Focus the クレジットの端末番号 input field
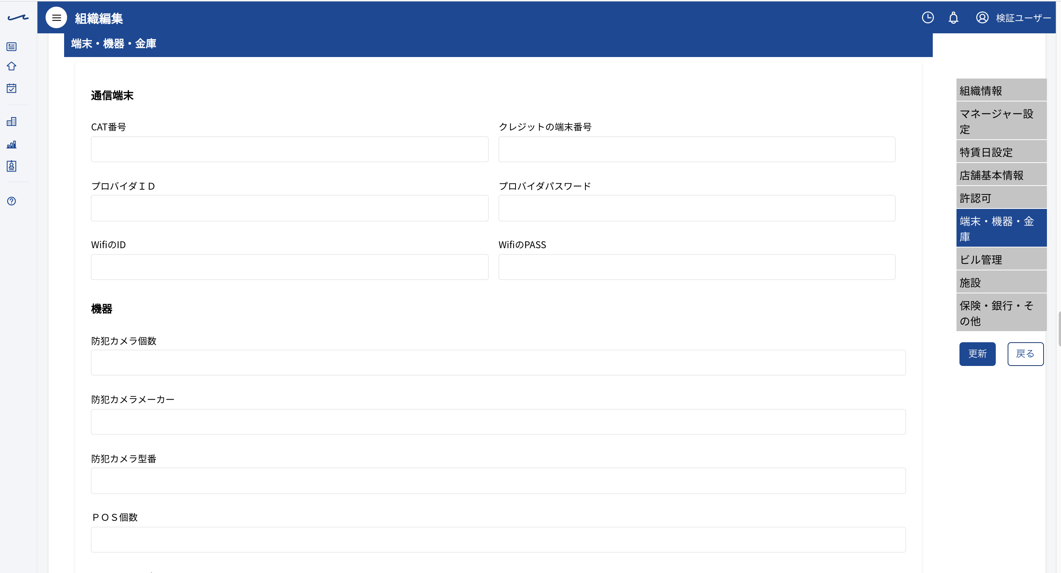This screenshot has width=1061, height=573. coord(697,149)
